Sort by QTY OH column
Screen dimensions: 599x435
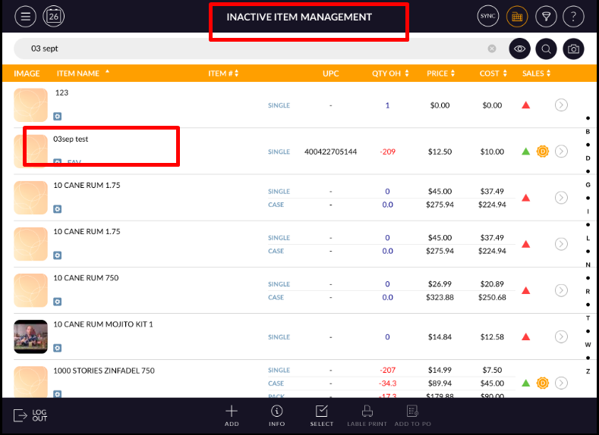tap(390, 74)
